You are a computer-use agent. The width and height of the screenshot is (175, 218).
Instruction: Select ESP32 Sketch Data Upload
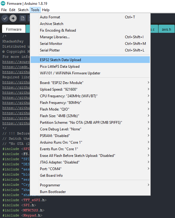[x=90, y=60]
